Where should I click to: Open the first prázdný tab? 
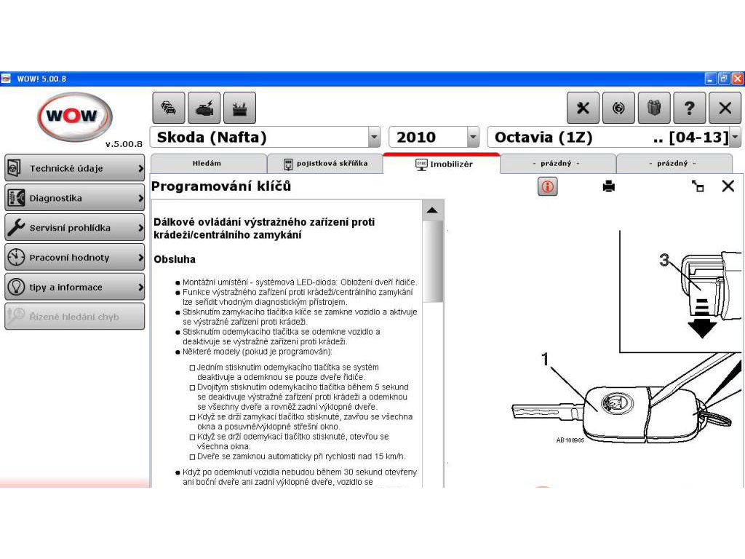[x=558, y=164]
